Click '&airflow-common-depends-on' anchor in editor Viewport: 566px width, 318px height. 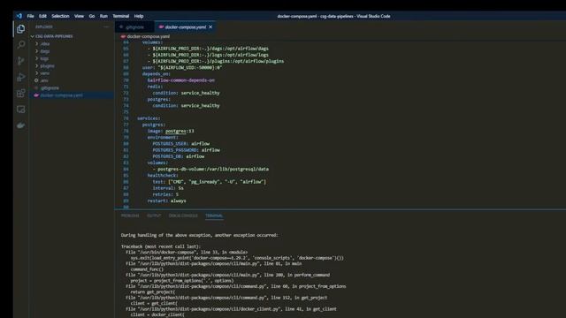(180, 80)
